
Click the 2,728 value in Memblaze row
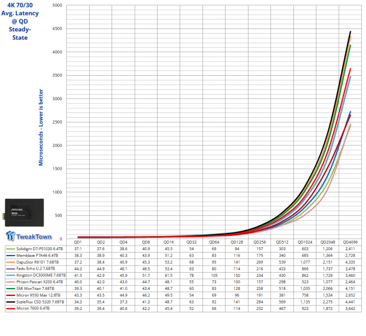(x=350, y=256)
